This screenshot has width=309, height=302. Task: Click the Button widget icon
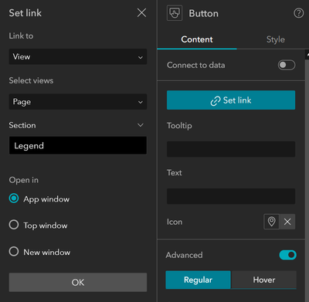coord(175,13)
